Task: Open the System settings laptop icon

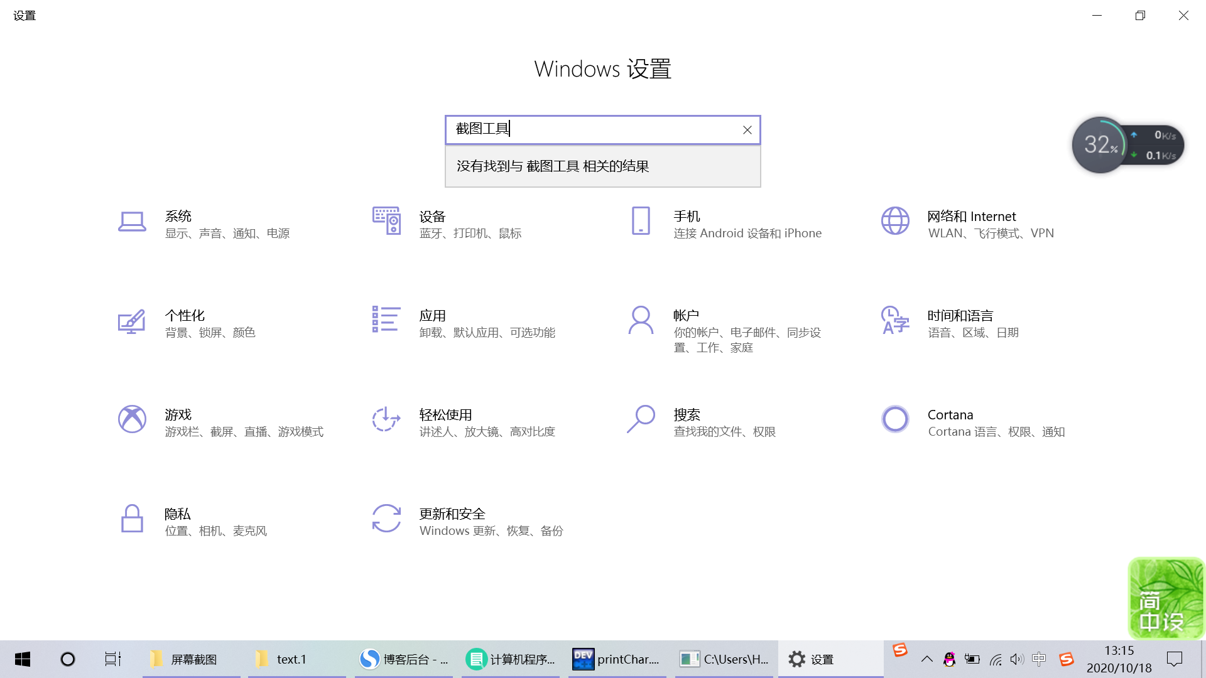Action: pos(132,222)
